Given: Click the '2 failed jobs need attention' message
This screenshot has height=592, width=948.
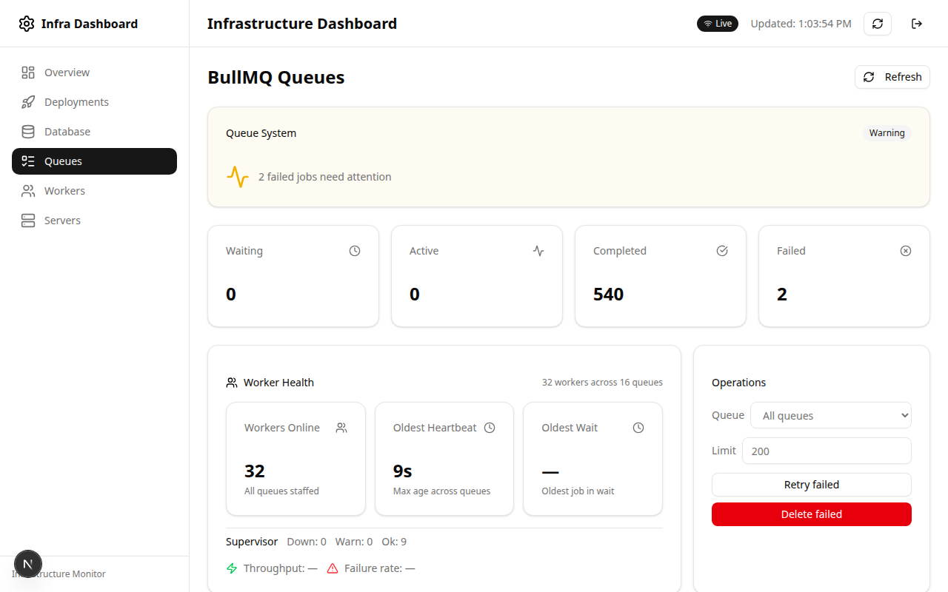Looking at the screenshot, I should (x=325, y=177).
